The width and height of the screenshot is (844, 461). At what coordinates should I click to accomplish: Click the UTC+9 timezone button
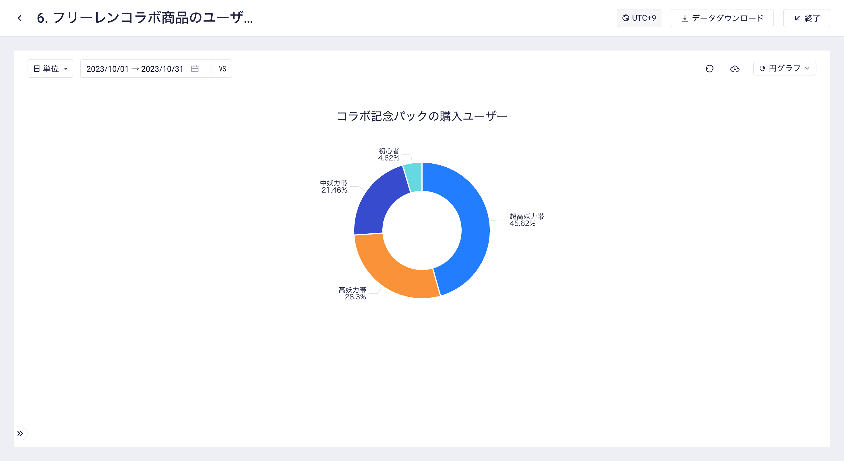638,18
